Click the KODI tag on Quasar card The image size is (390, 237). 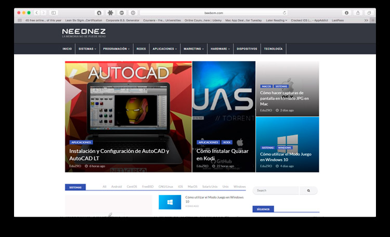click(x=227, y=142)
